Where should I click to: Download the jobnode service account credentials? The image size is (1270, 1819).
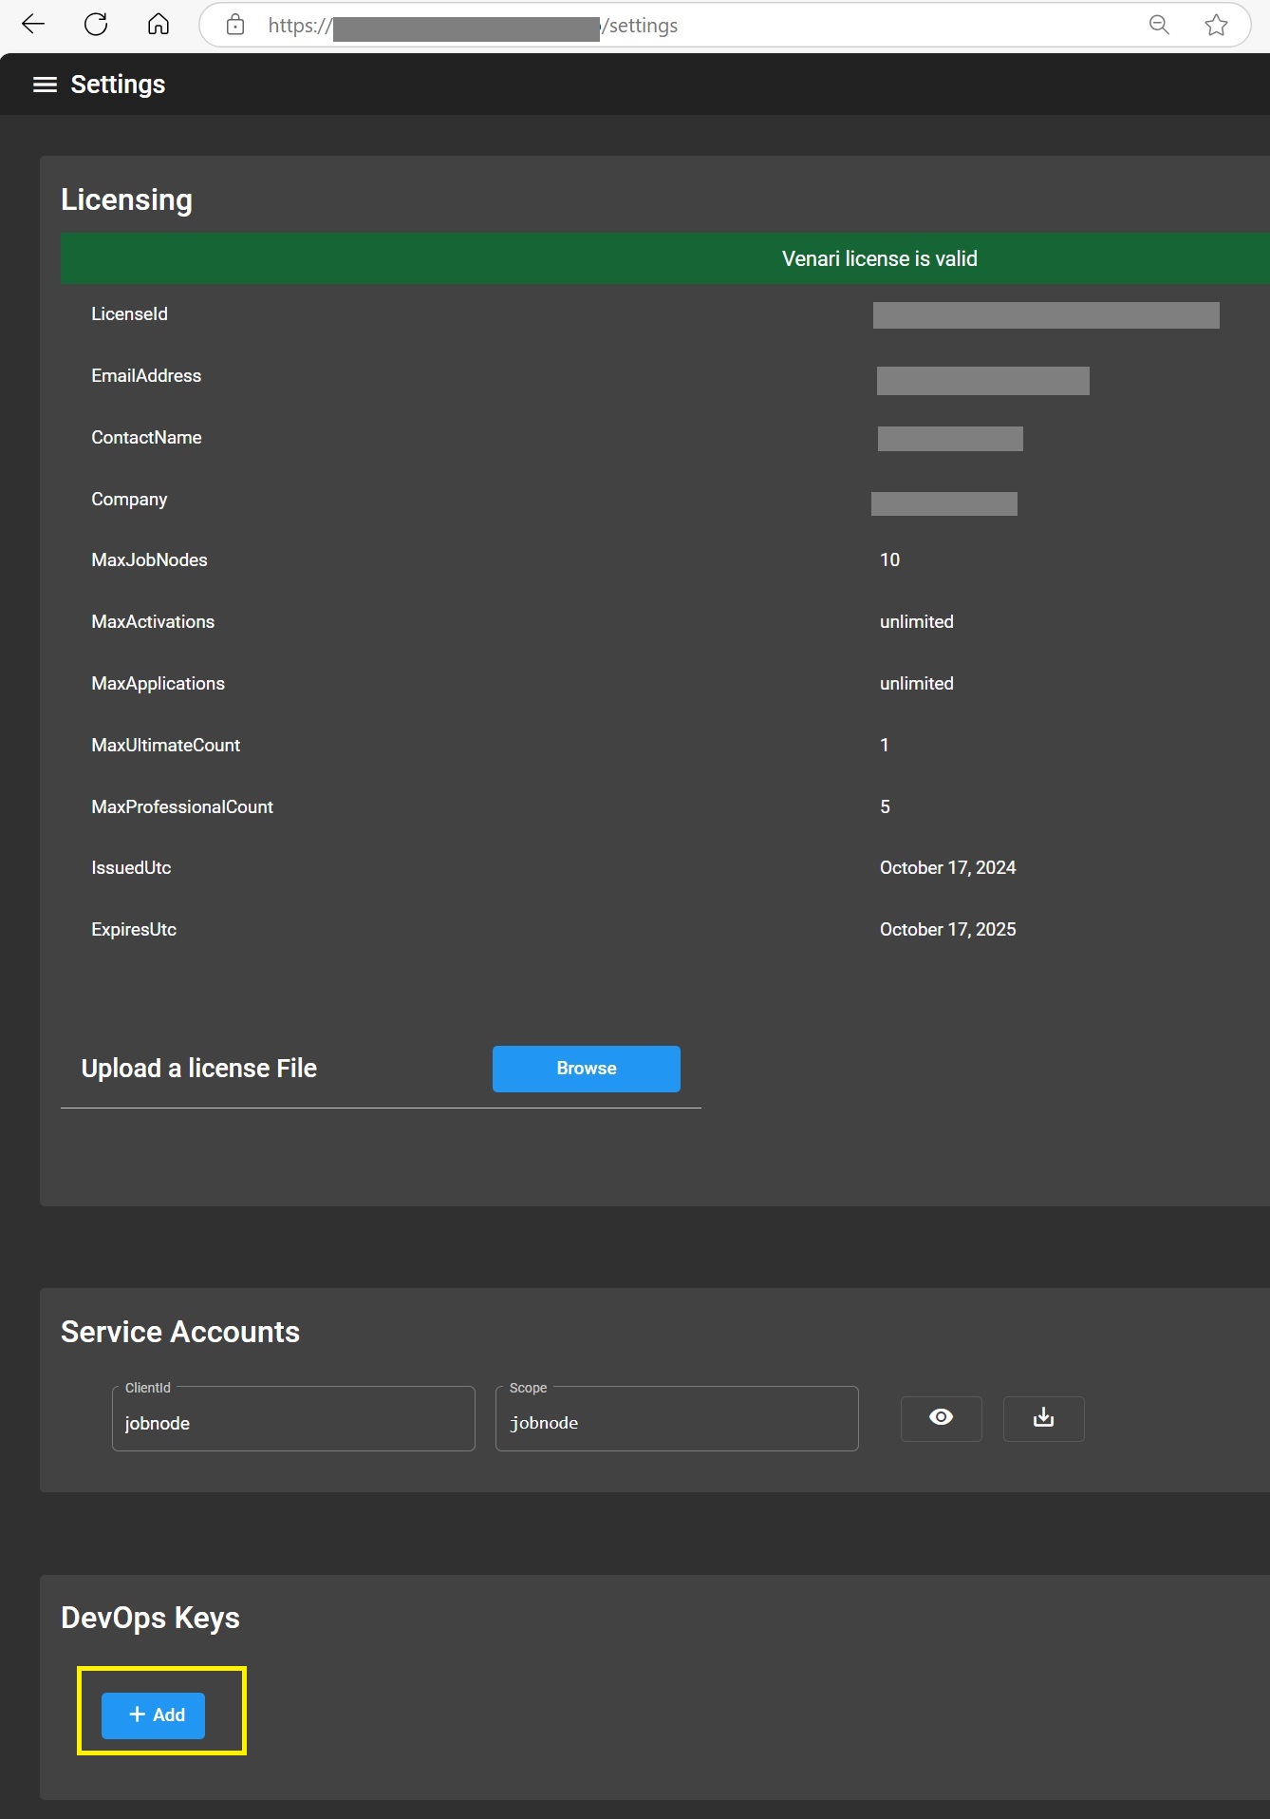pyautogui.click(x=1043, y=1418)
